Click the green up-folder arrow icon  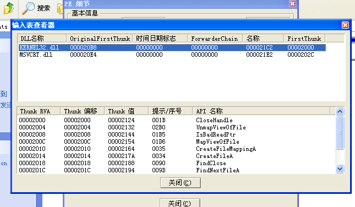click(9, 8)
